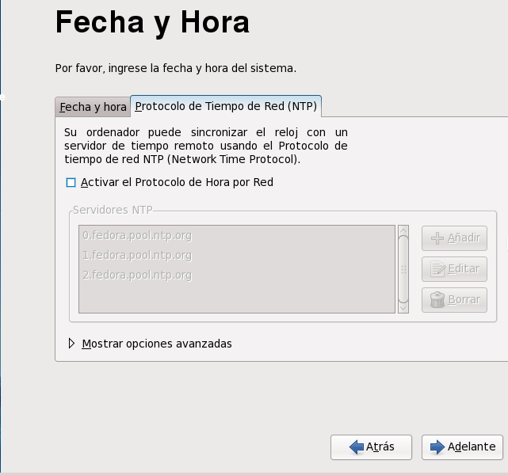Click the NTP server list scrollbar down arrow
Viewport: 508px width, 475px height.
point(403,308)
